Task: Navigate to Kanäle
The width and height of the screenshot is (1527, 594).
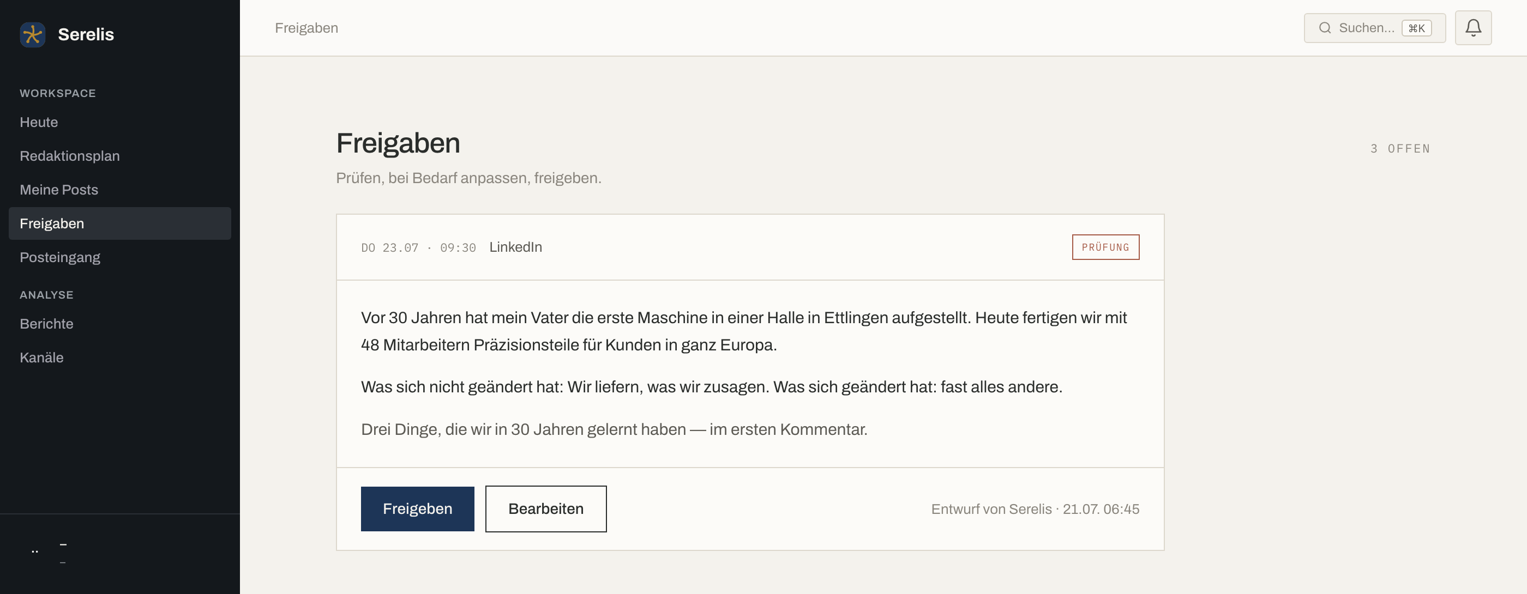Action: [120, 357]
